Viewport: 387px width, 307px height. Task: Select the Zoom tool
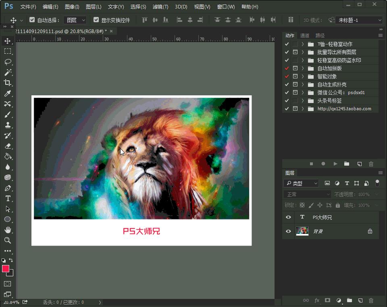click(x=8, y=240)
